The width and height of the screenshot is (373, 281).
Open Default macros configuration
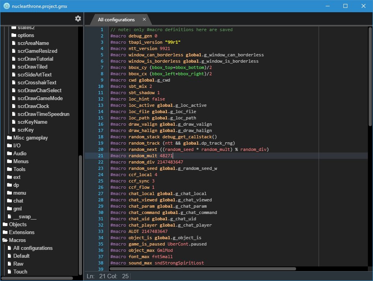(21, 256)
